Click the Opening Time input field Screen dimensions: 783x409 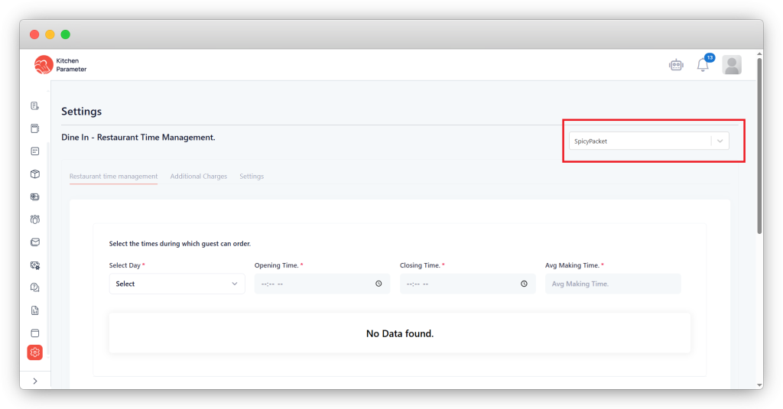(x=314, y=284)
